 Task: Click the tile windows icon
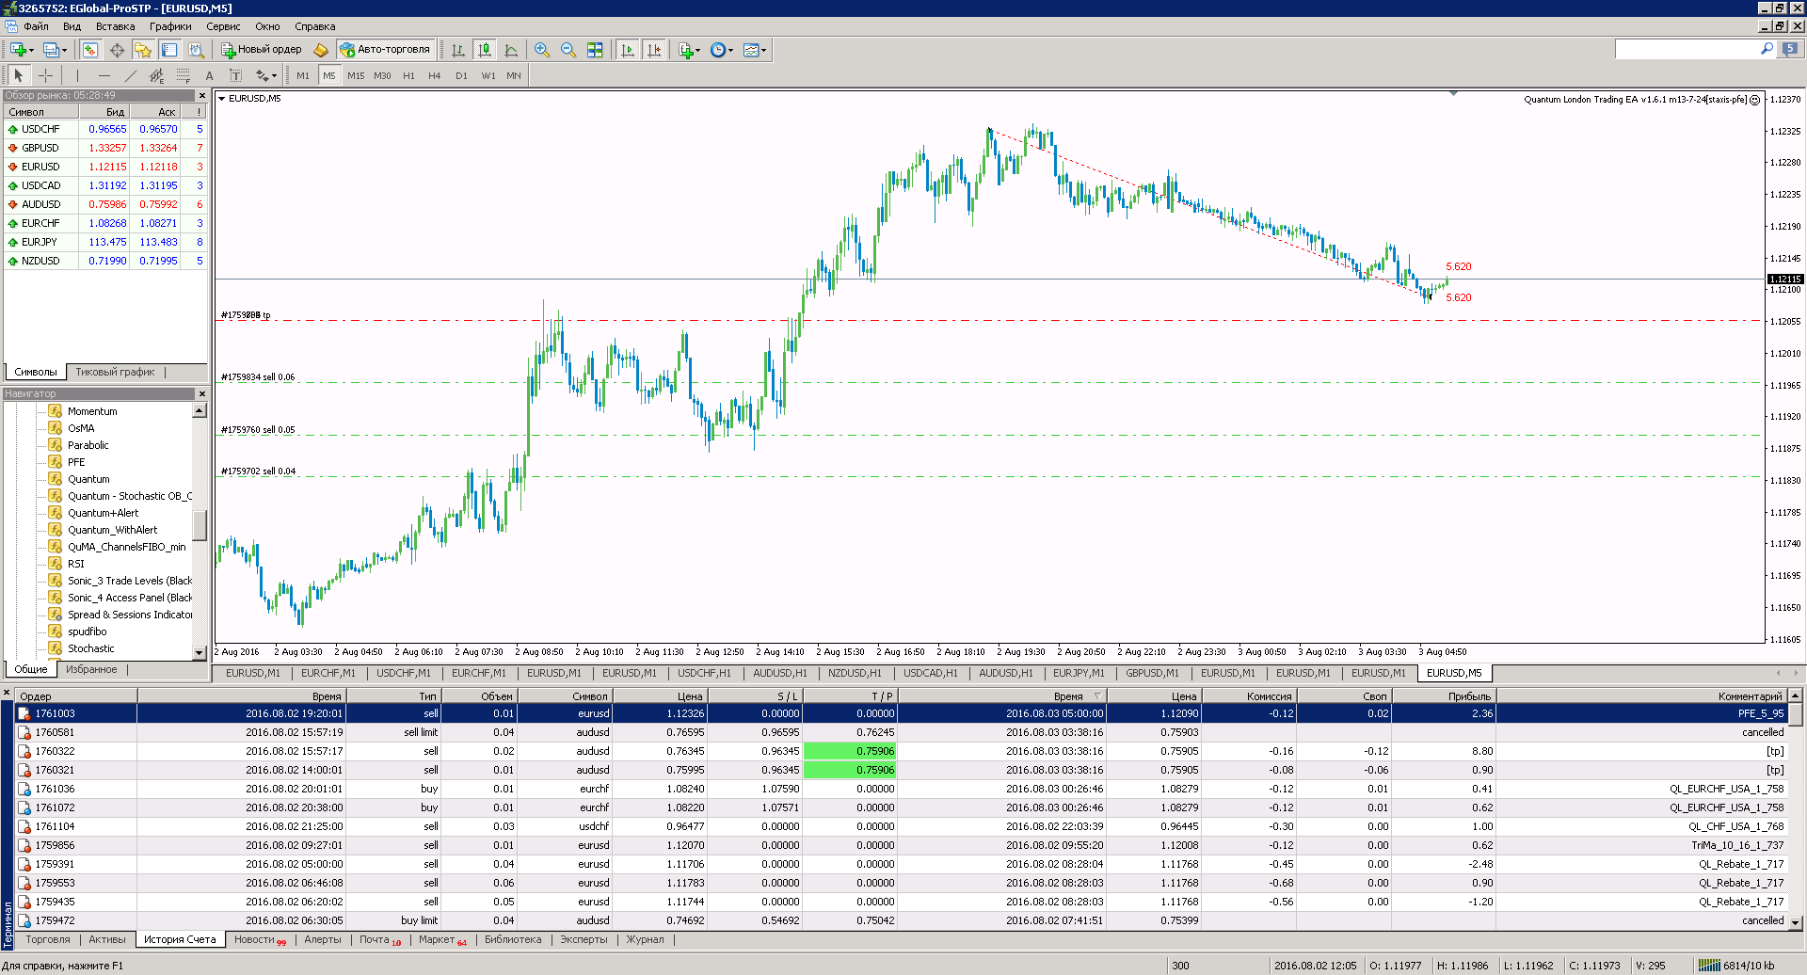595,50
